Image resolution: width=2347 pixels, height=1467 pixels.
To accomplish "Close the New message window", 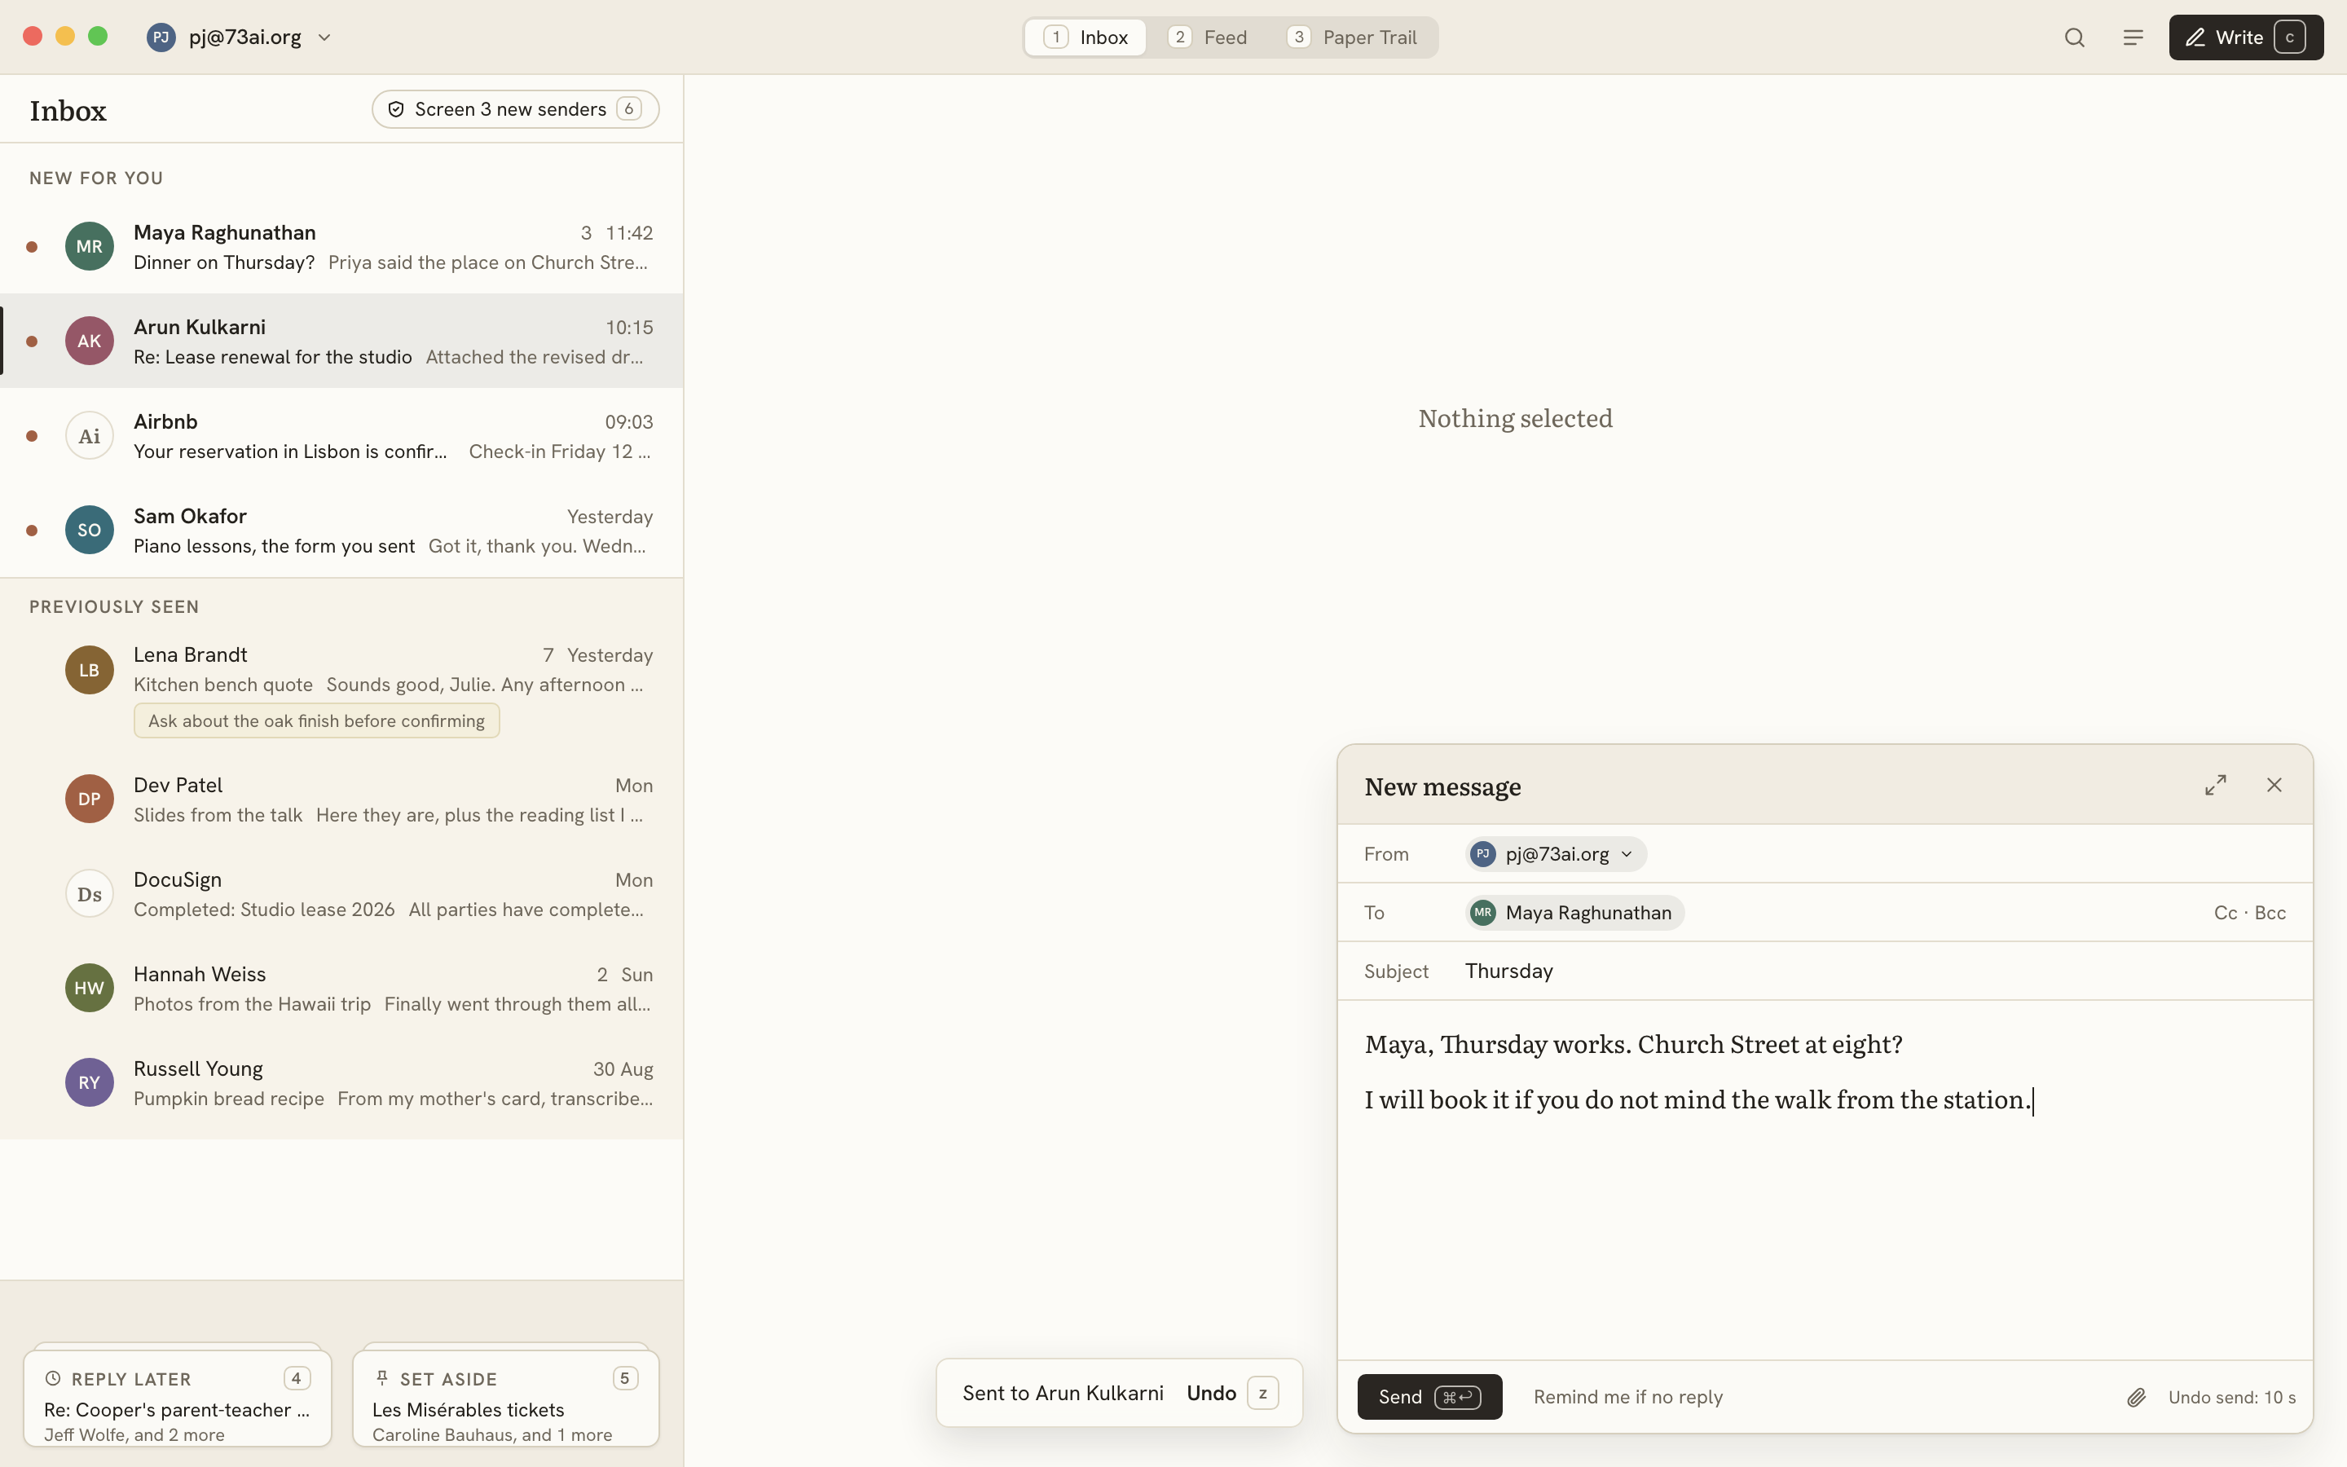I will click(2274, 785).
